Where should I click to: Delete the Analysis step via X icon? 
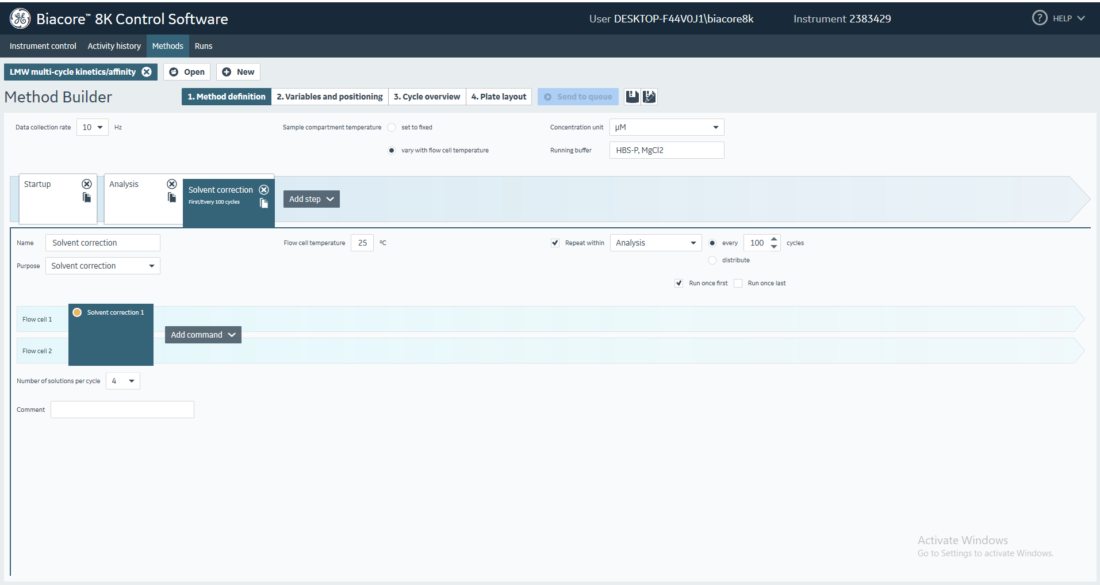click(x=172, y=184)
